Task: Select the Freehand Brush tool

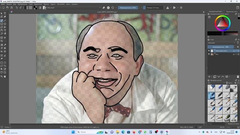Action: pos(1,21)
